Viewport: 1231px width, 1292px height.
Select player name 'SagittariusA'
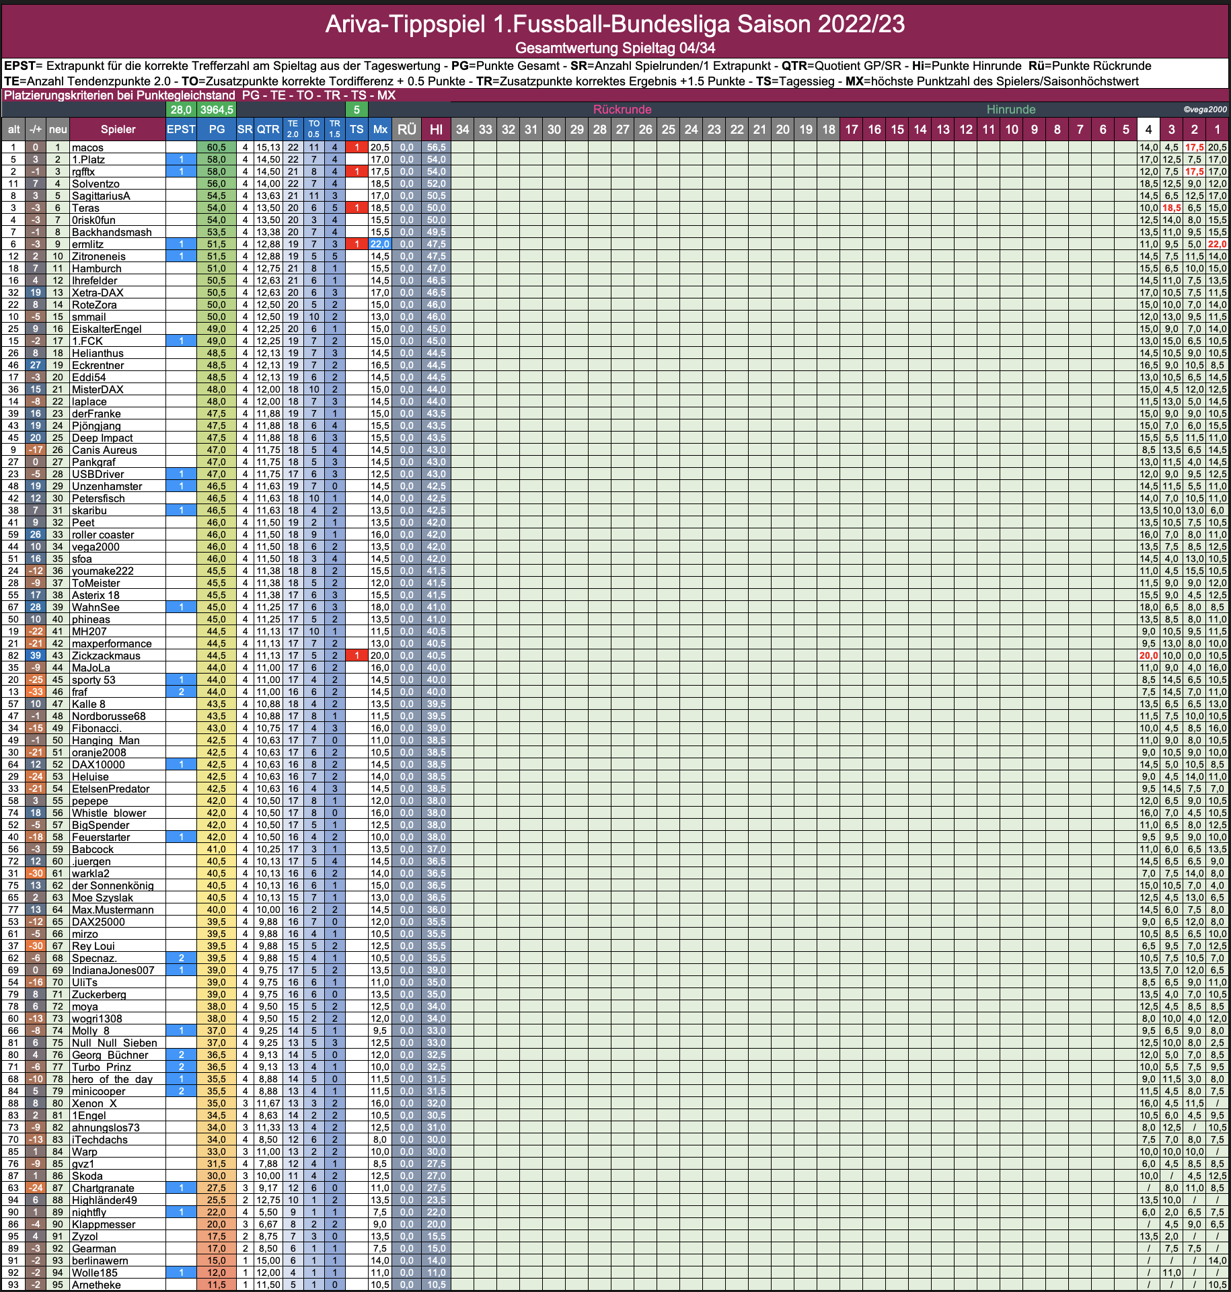pos(101,196)
